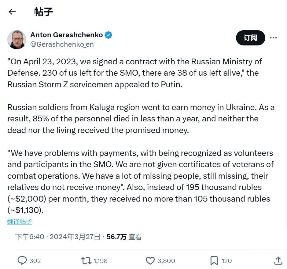Open Anton Gerashchenko's profile photo
The image size is (287, 269).
point(17,40)
